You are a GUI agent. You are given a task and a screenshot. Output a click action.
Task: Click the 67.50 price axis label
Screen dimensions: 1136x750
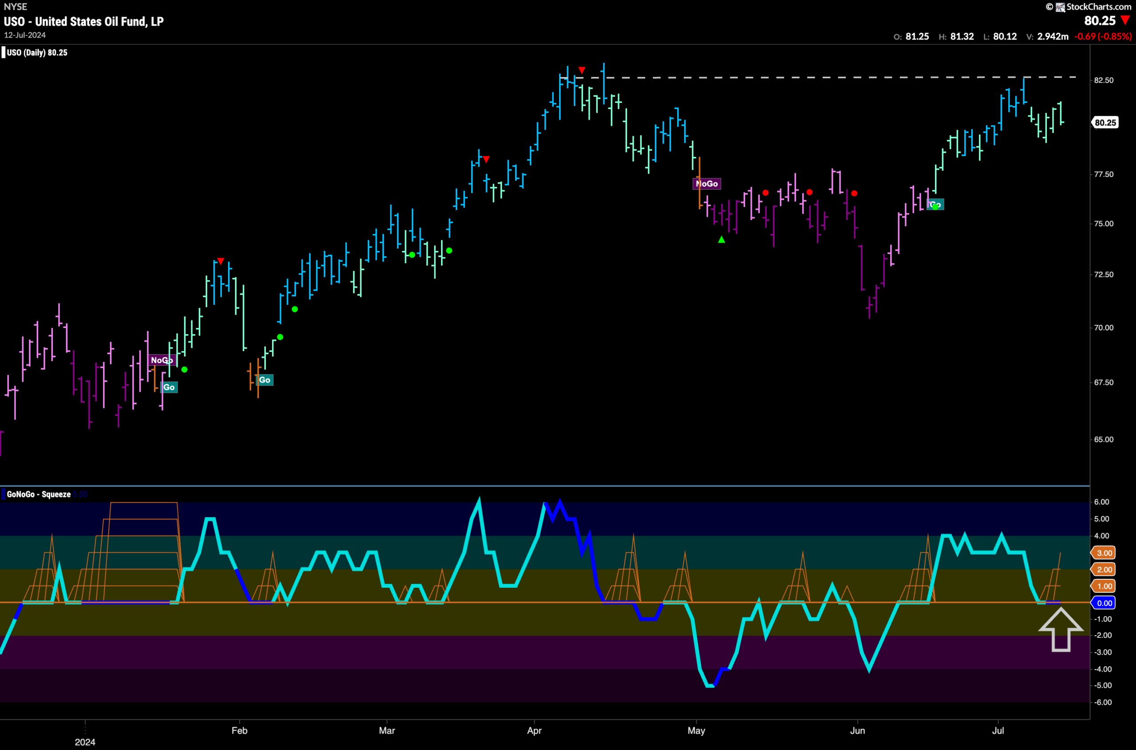tap(1104, 382)
